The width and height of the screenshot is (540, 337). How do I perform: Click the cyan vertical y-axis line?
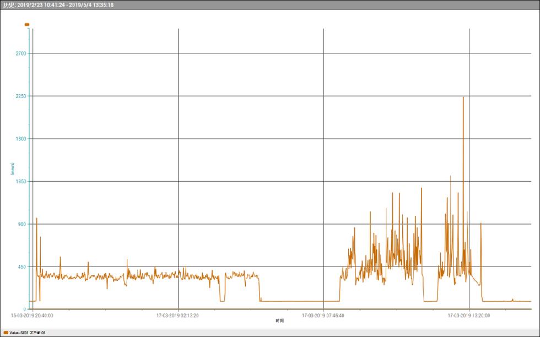click(x=29, y=165)
